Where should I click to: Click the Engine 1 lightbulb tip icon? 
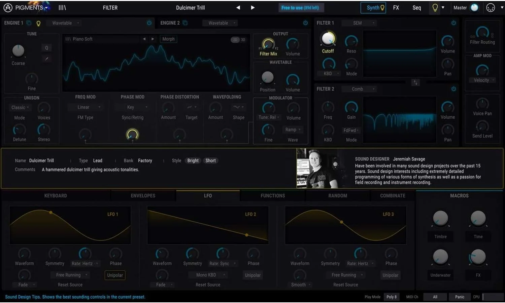[x=38, y=23]
